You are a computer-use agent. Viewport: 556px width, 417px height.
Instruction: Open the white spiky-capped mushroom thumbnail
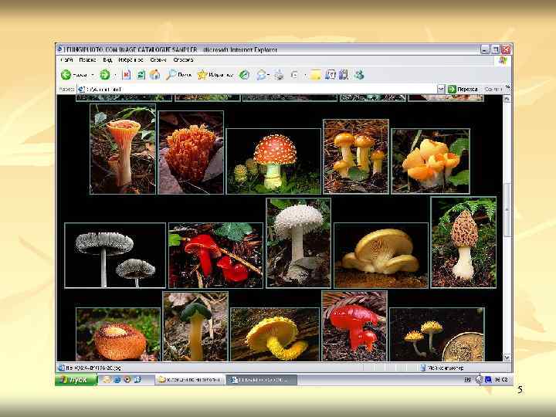[299, 243]
